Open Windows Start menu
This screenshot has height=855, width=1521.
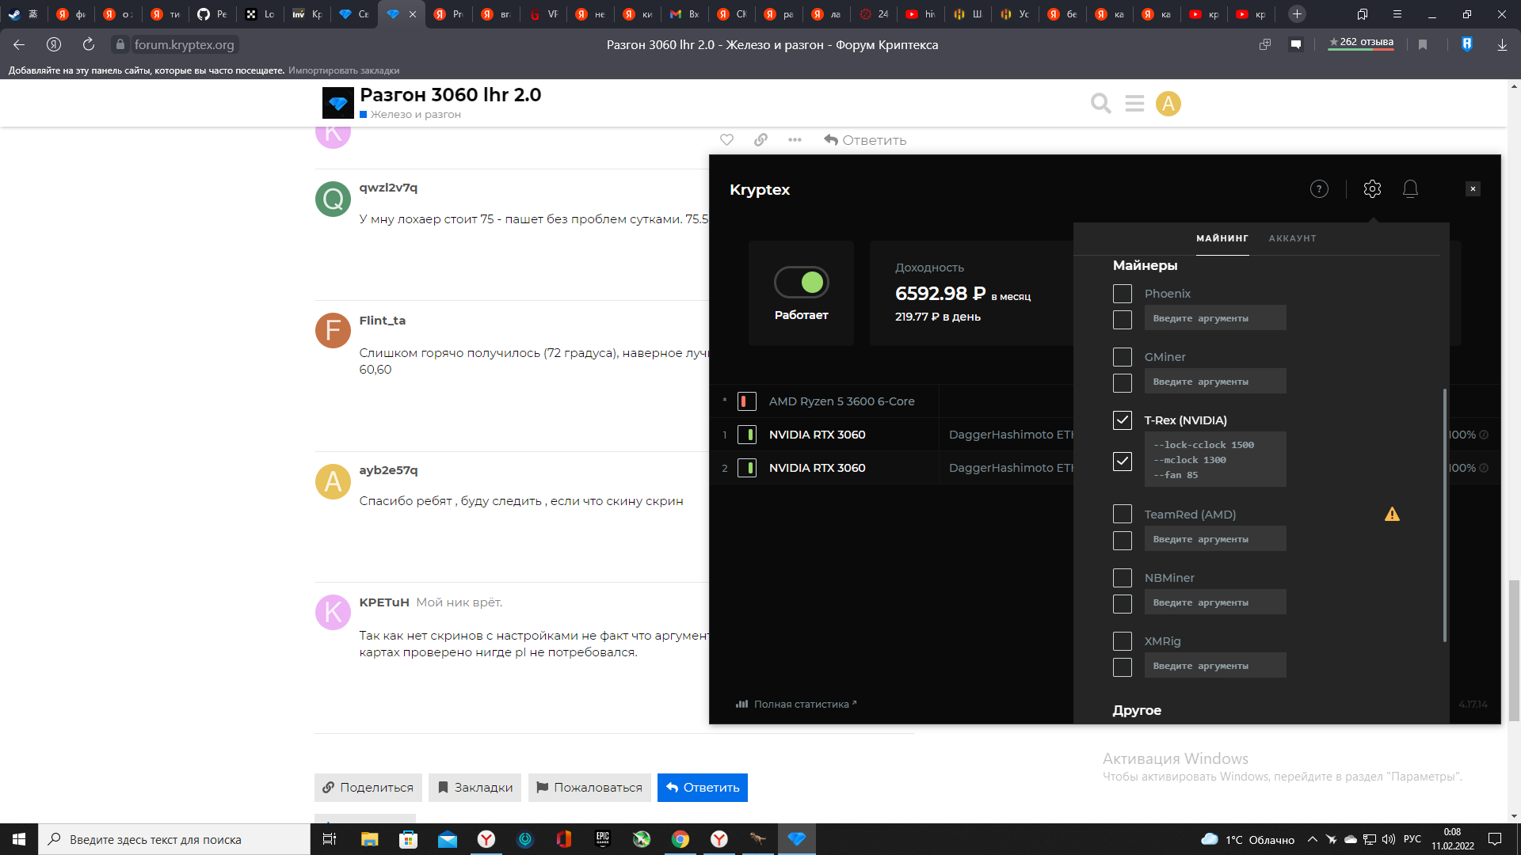19,839
